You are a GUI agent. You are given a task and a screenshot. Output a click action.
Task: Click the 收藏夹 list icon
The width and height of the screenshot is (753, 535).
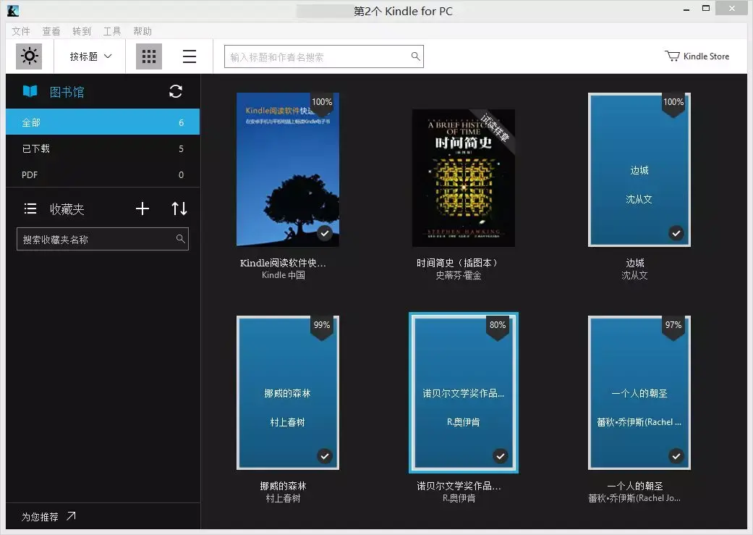tap(30, 208)
